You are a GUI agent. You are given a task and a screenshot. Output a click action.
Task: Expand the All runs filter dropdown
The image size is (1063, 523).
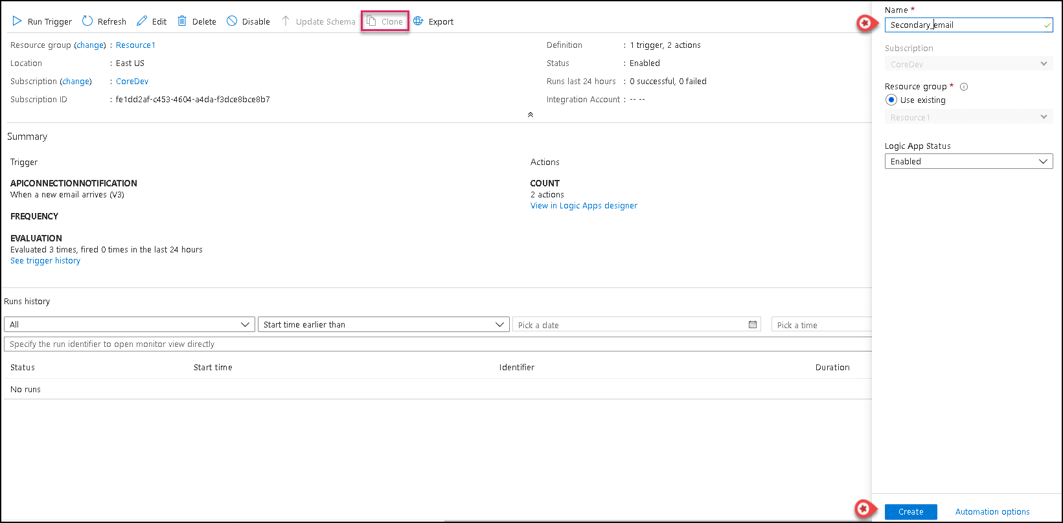coord(129,325)
